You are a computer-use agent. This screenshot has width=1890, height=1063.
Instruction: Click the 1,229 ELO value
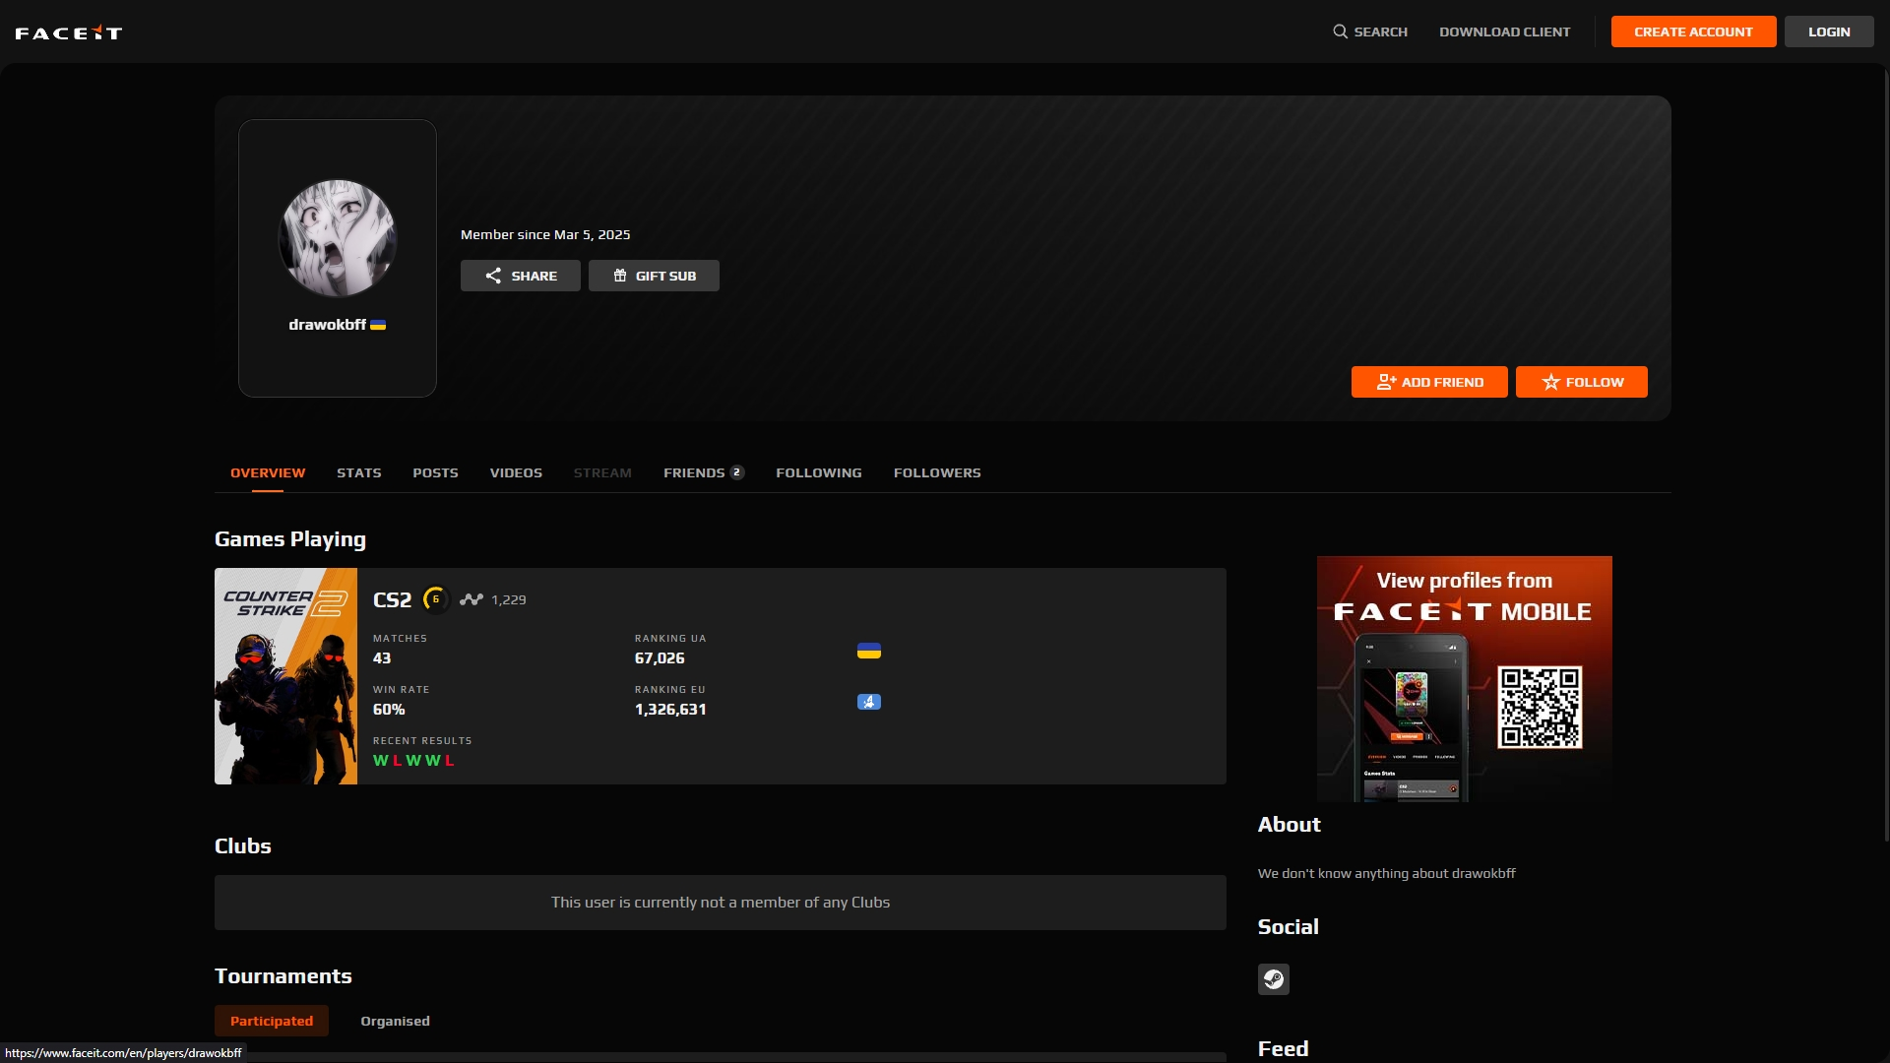pyautogui.click(x=509, y=599)
